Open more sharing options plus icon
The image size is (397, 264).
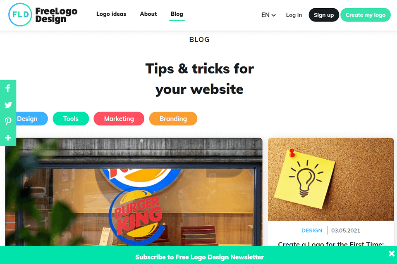[8, 138]
